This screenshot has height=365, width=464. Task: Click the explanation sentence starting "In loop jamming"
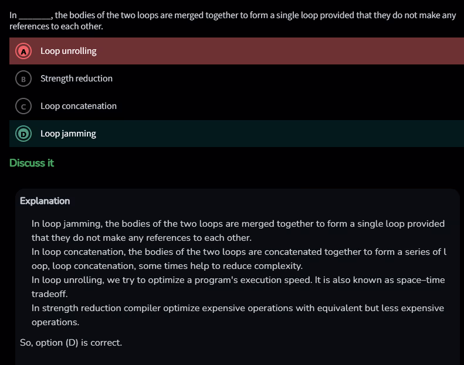tap(238, 224)
